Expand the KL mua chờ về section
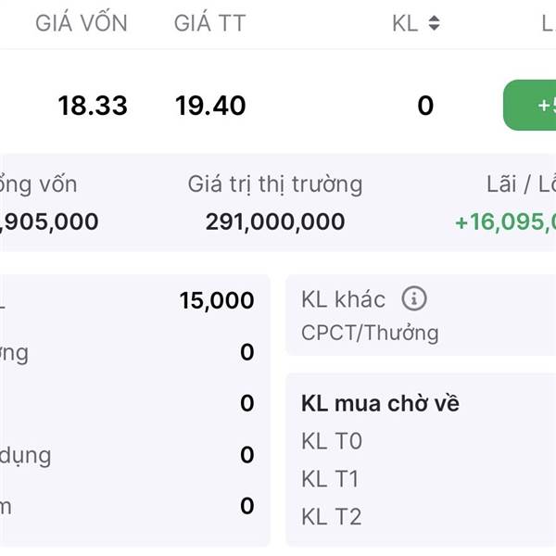 (x=380, y=404)
